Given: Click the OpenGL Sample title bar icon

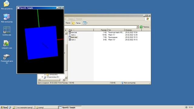Looking at the screenshot, I should point(18,8).
